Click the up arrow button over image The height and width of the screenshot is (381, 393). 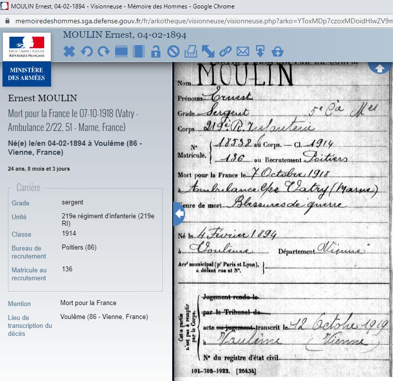pos(380,67)
